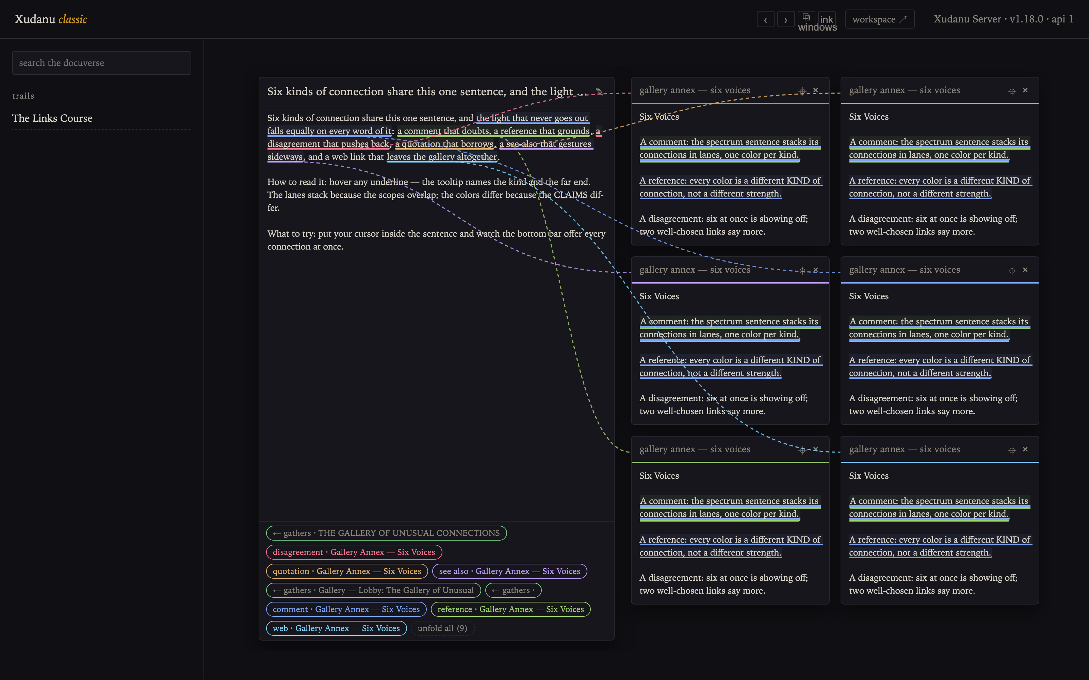1089x680 pixels.
Task: Click crosshair icon on purple-accented gallery annex panel
Action: point(802,270)
